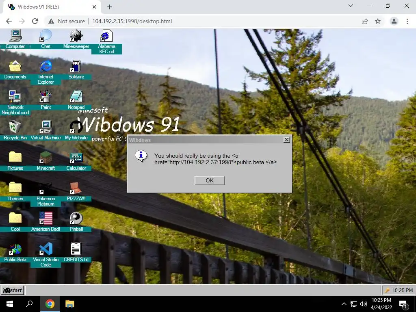The height and width of the screenshot is (312, 416).
Task: Click the Wibdows tray clock 10:25 PM
Action: pos(402,290)
